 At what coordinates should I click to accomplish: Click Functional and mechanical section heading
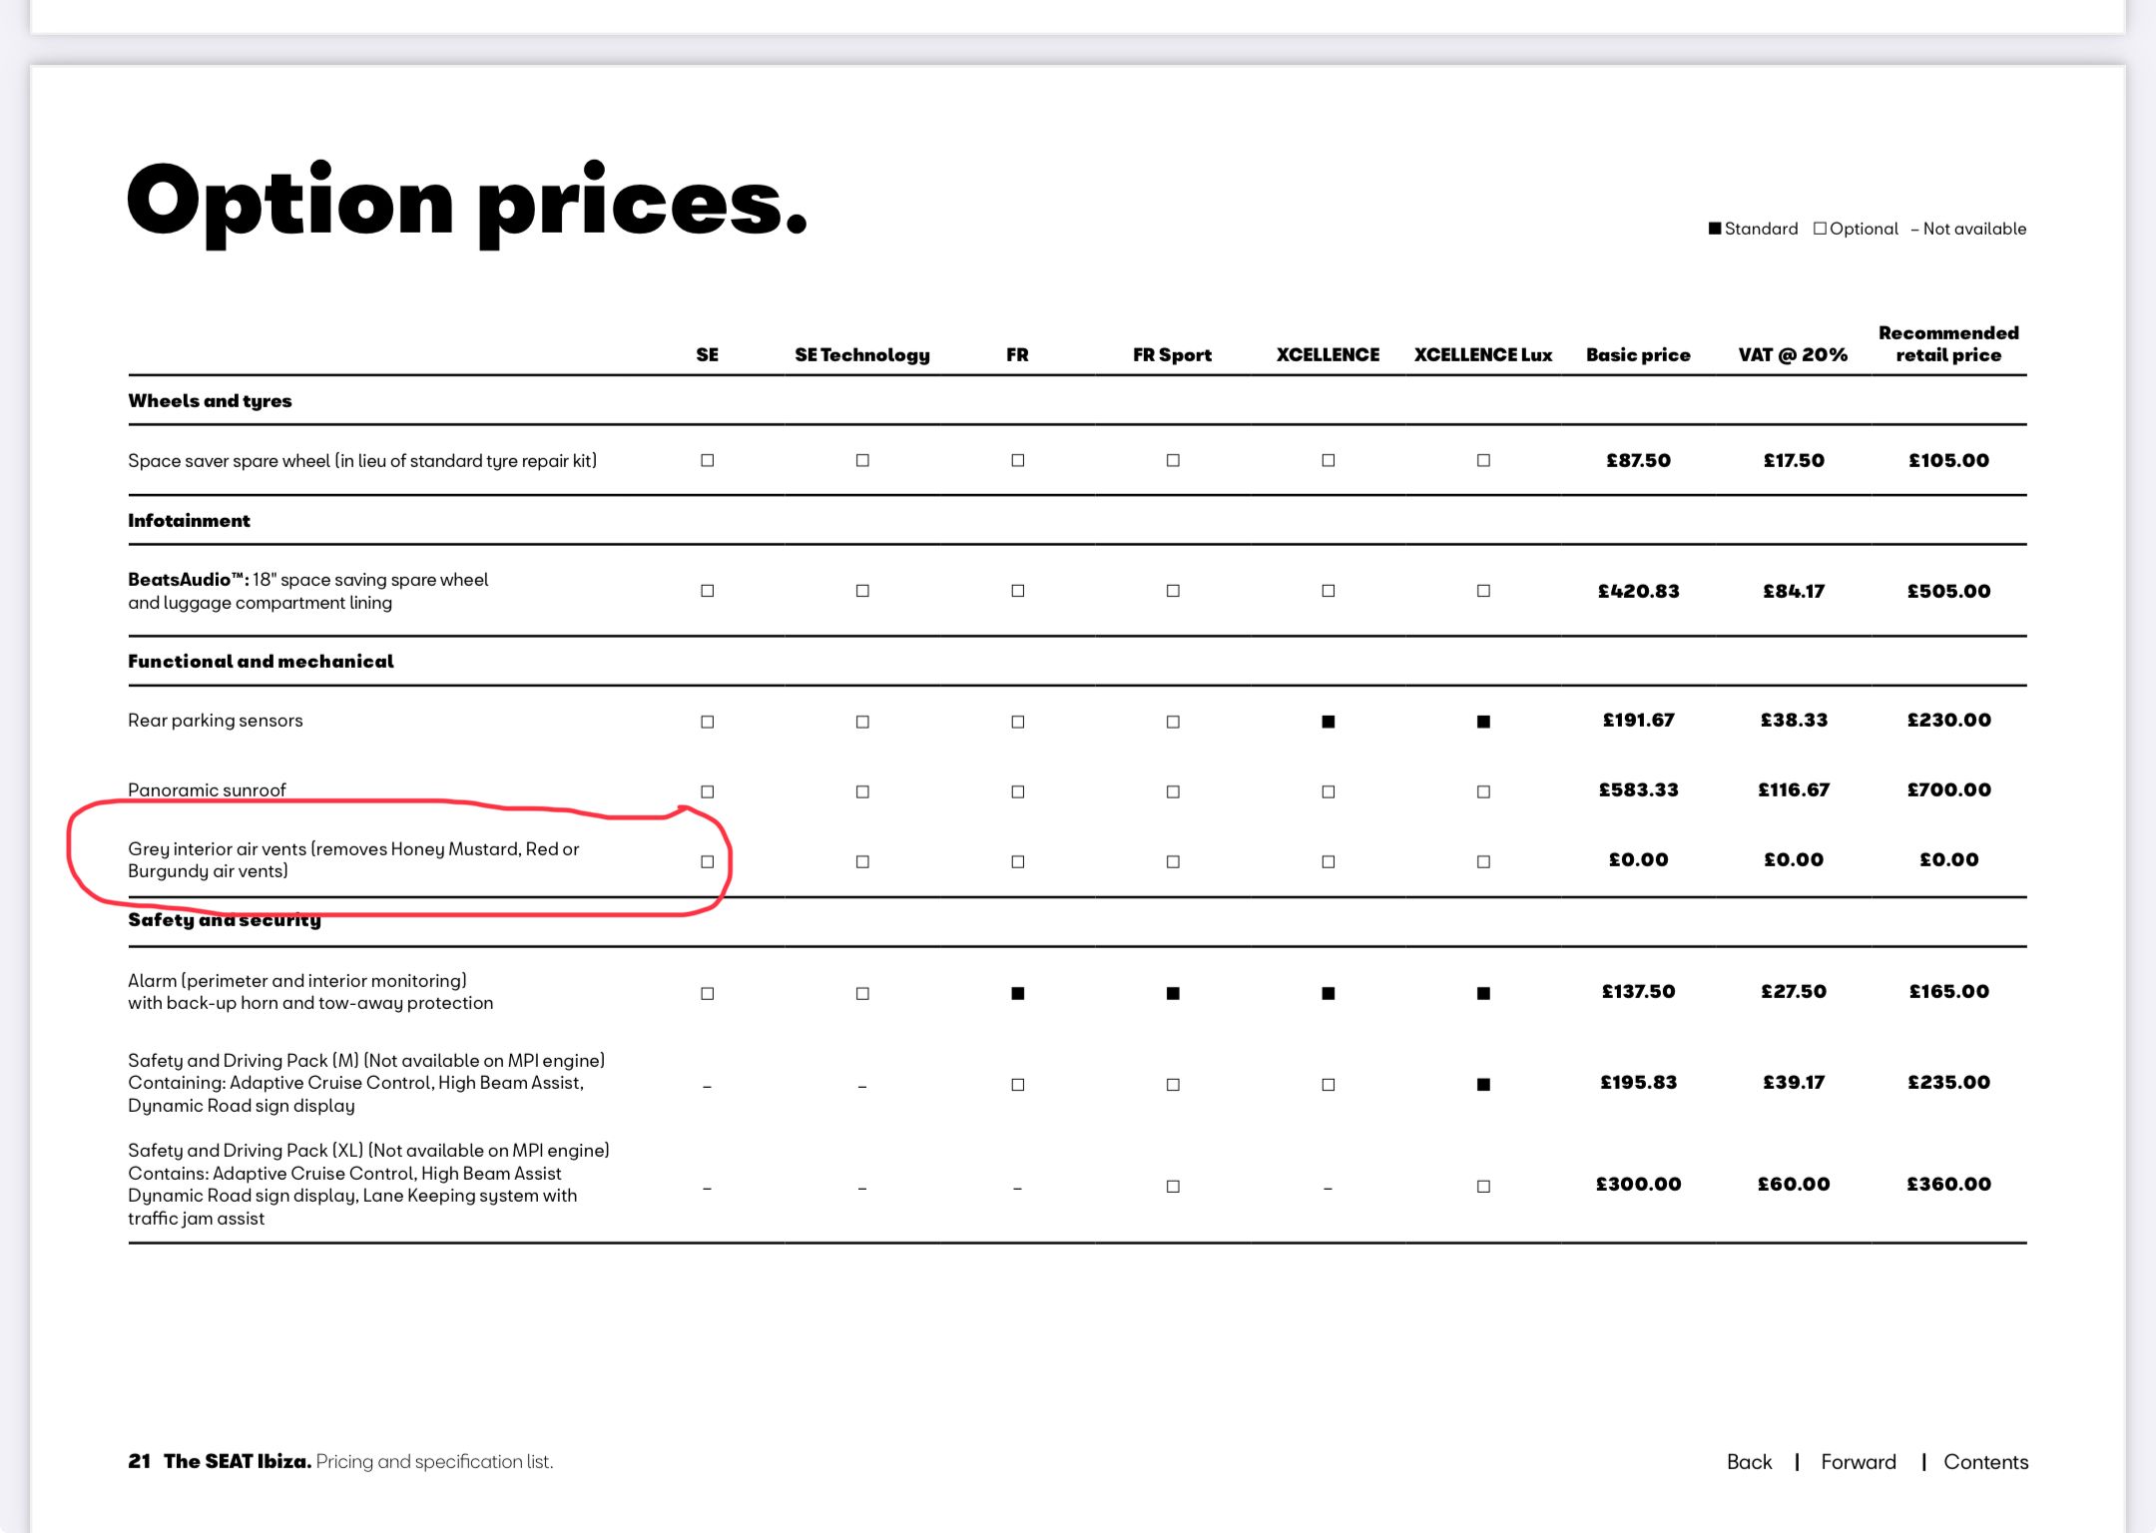(x=261, y=661)
